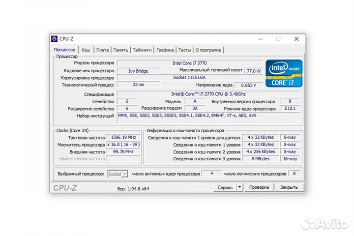Click the Сервис button

[225, 187]
